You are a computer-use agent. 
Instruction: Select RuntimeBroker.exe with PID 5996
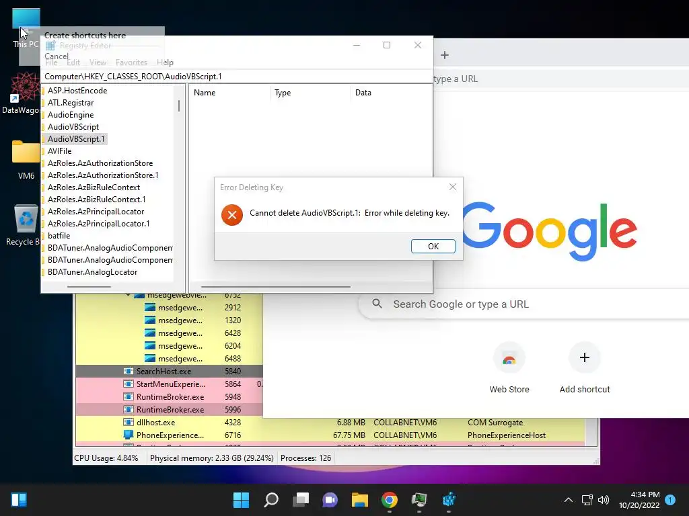click(x=169, y=409)
